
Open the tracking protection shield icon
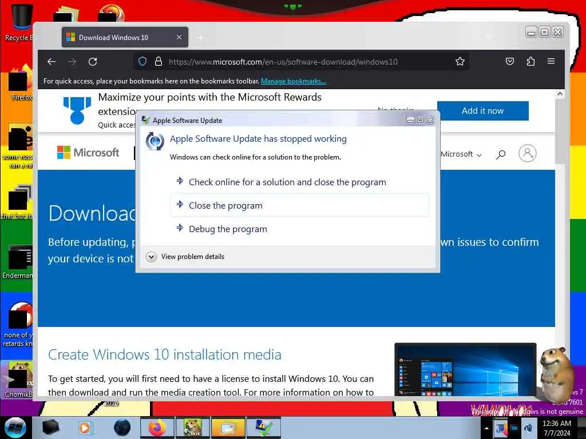(x=142, y=61)
